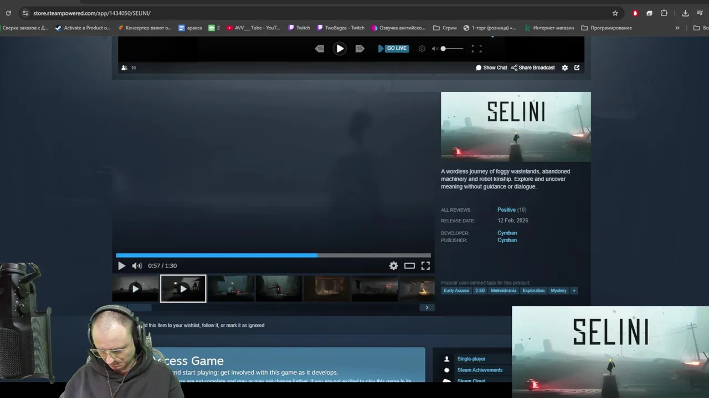Open the 'TwoBagza - Twitch' bookmark
The image size is (709, 398).
click(x=341, y=28)
